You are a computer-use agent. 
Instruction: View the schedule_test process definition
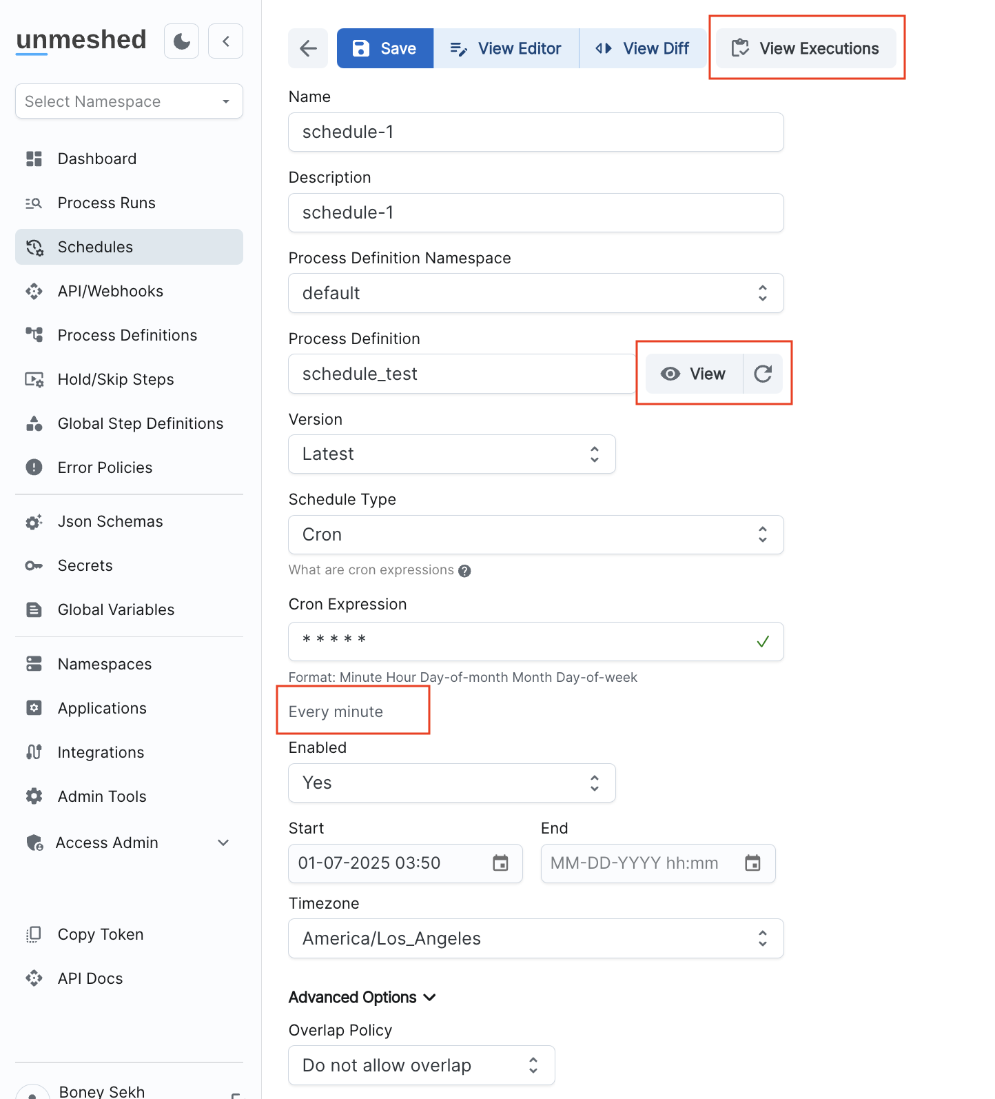[x=694, y=374]
